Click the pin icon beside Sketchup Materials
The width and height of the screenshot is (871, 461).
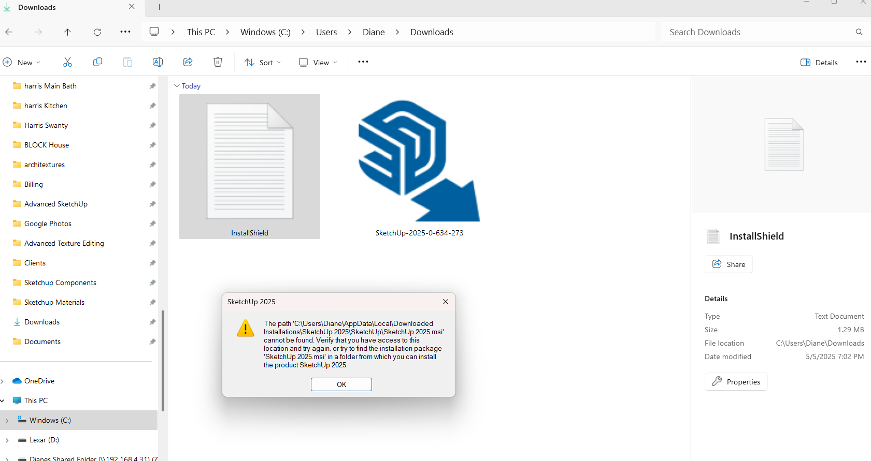tap(152, 302)
